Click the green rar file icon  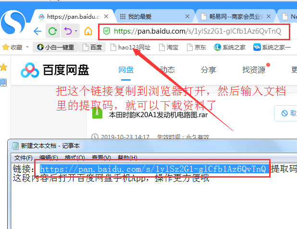point(97,113)
